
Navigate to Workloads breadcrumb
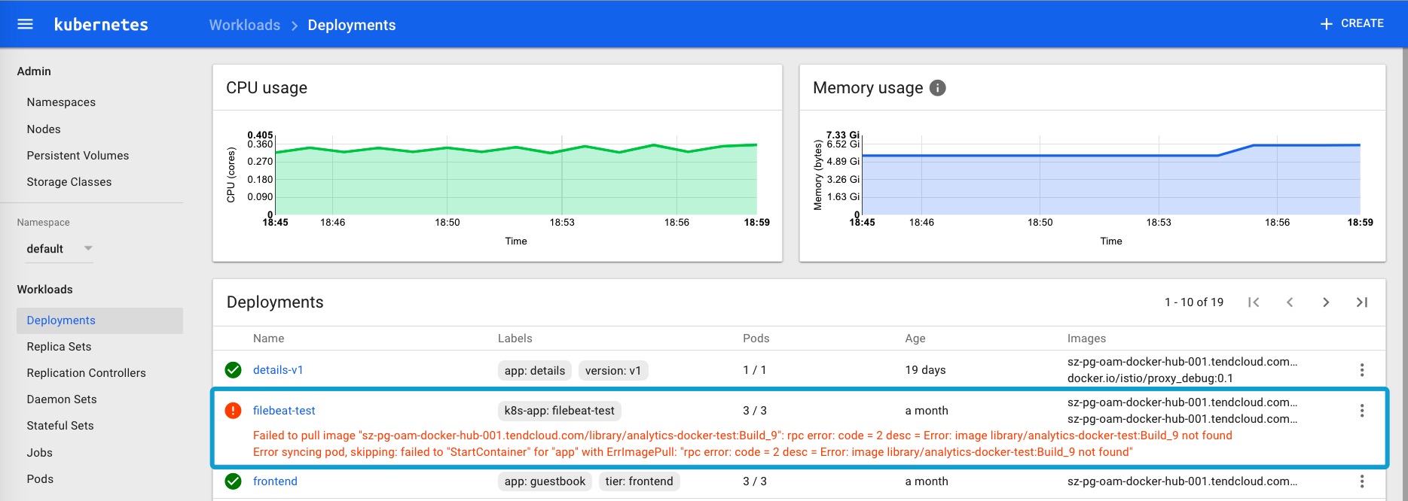point(244,25)
